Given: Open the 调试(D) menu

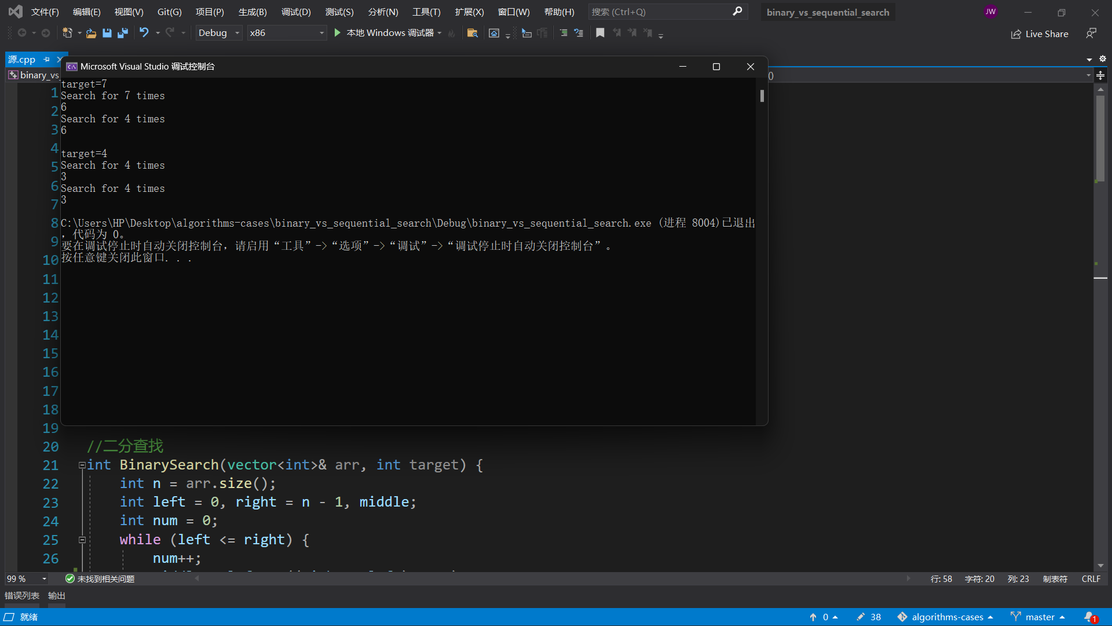Looking at the screenshot, I should 296,12.
